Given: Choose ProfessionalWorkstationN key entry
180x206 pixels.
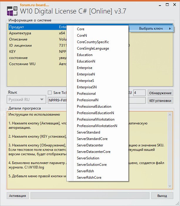Looking at the screenshot, I should (97, 126).
